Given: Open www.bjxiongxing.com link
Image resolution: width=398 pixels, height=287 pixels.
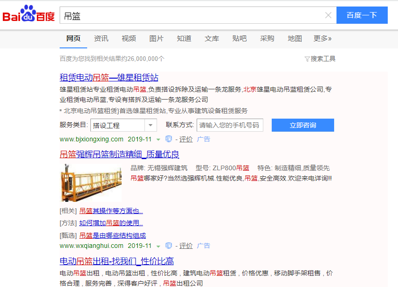Looking at the screenshot, I should point(91,140).
